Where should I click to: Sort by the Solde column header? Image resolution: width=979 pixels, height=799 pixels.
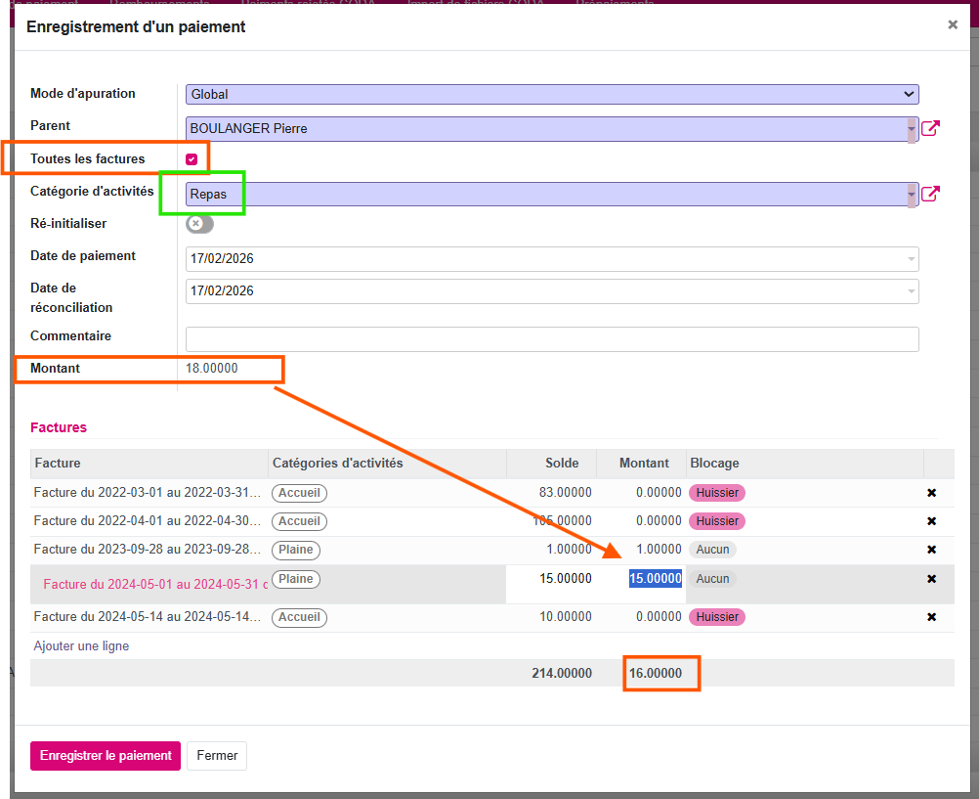562,464
